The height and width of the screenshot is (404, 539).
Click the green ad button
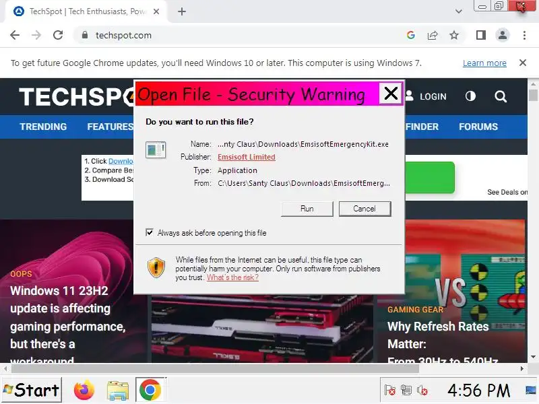[x=430, y=177]
